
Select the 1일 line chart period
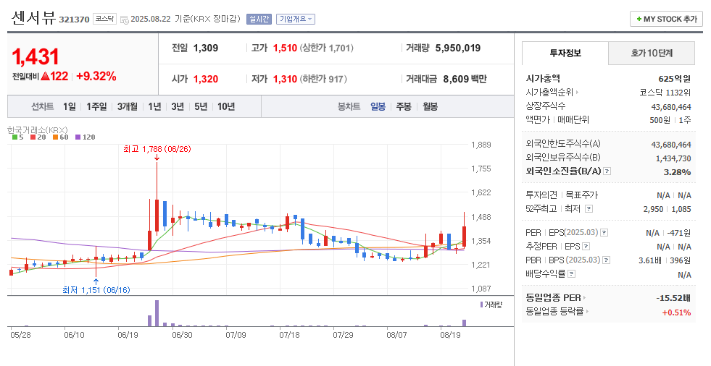click(x=70, y=107)
